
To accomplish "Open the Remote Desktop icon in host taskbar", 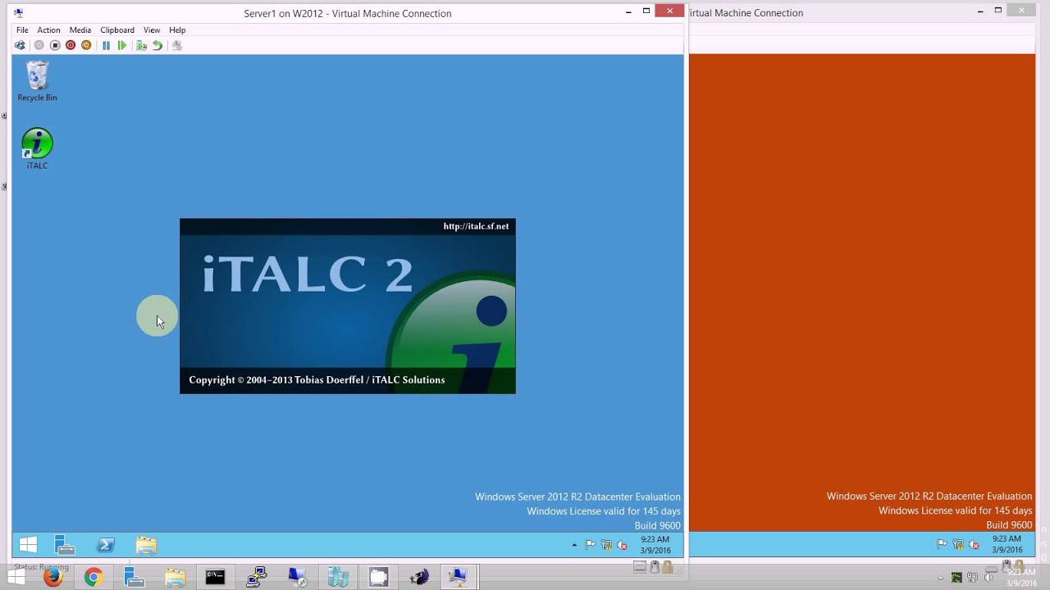I will [x=297, y=577].
